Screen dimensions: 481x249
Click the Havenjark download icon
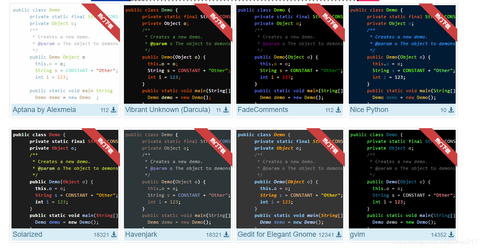click(x=226, y=234)
